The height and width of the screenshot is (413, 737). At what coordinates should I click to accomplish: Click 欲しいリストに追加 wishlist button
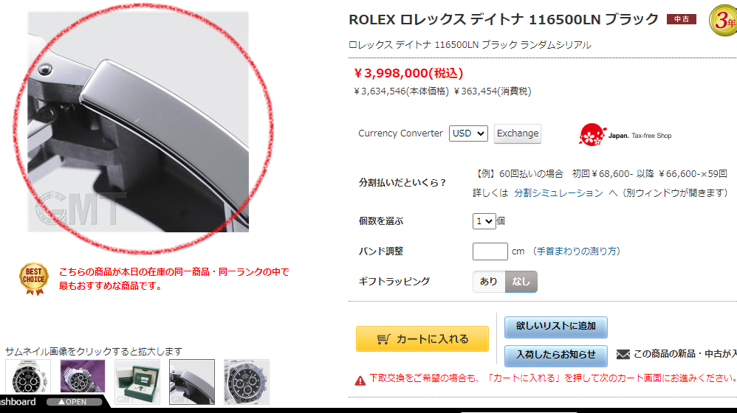pyautogui.click(x=555, y=327)
